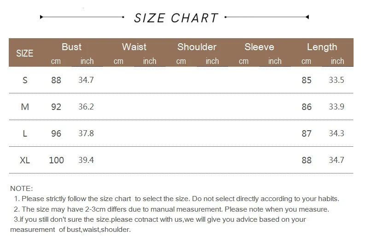This screenshot has width=366, height=242.
Task: Select the Waist column header
Action: pos(134,47)
